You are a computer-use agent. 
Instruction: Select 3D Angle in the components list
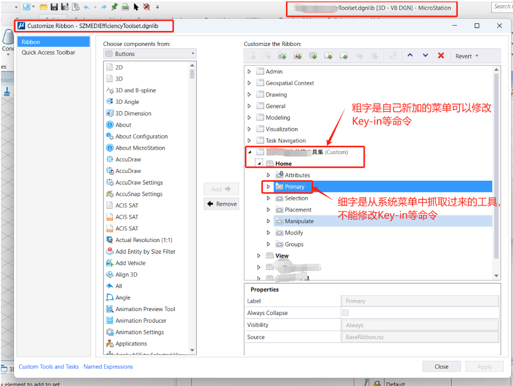click(x=127, y=102)
